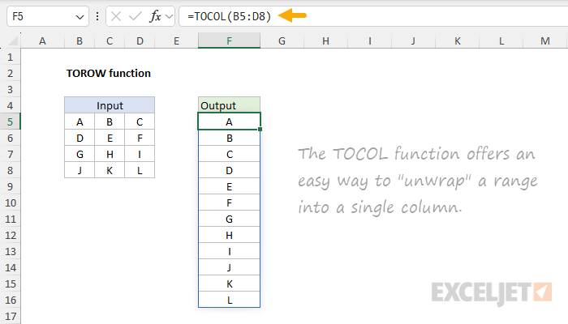Click the "Output" header cell
568x324 pixels.
click(229, 105)
